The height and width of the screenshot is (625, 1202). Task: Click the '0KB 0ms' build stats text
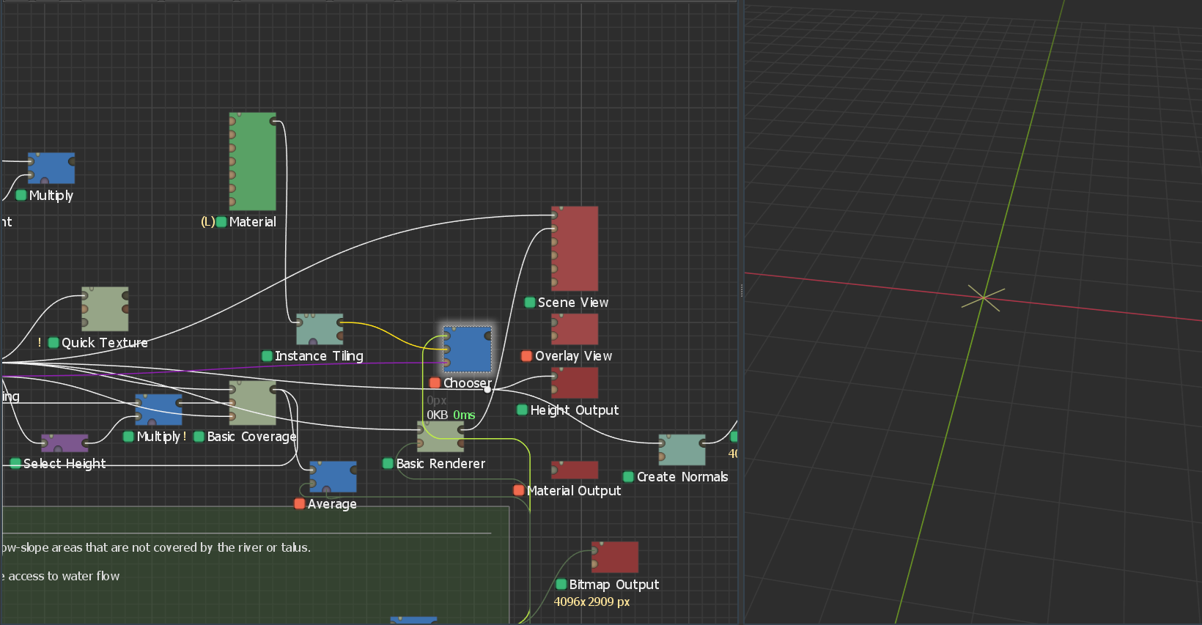(x=451, y=415)
